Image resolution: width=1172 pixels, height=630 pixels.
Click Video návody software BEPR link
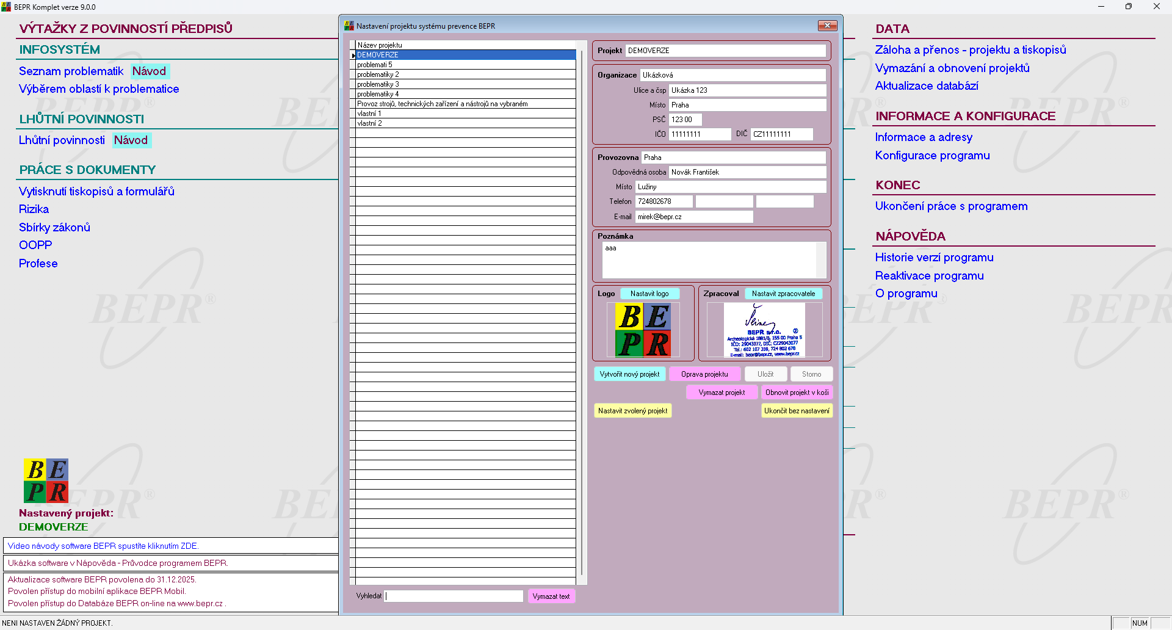click(103, 546)
